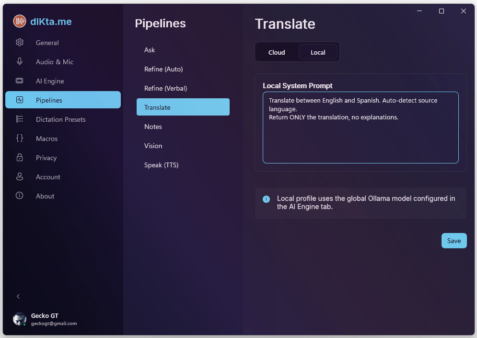Viewport: 477px width, 338px height.
Task: Keep Local mode selected in the toggle
Action: (x=318, y=52)
